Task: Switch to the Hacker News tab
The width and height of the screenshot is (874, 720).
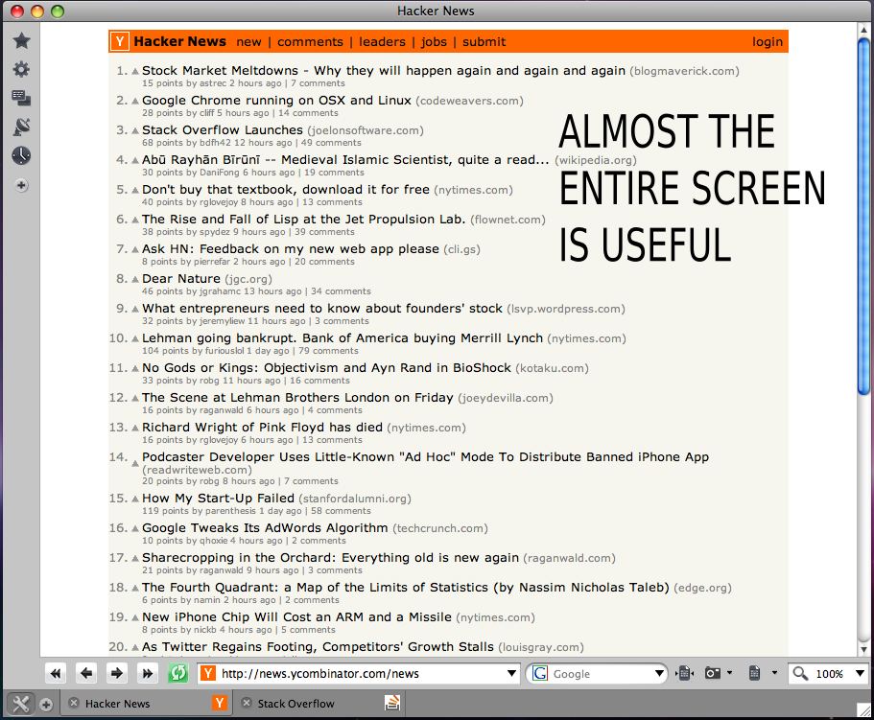Action: pos(147,704)
